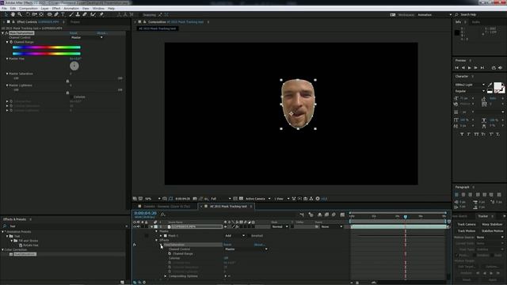The width and height of the screenshot is (507, 285).
Task: Open the composition mini-flowchart icon
Action: tap(302, 215)
